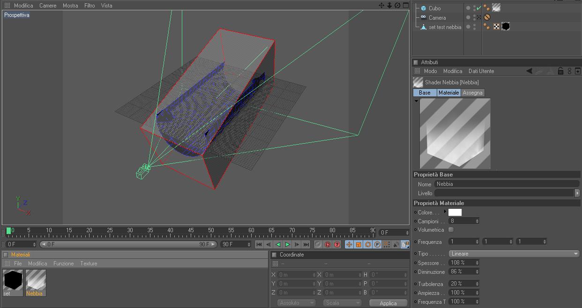Toggle the Attributi lock icon

click(x=560, y=71)
